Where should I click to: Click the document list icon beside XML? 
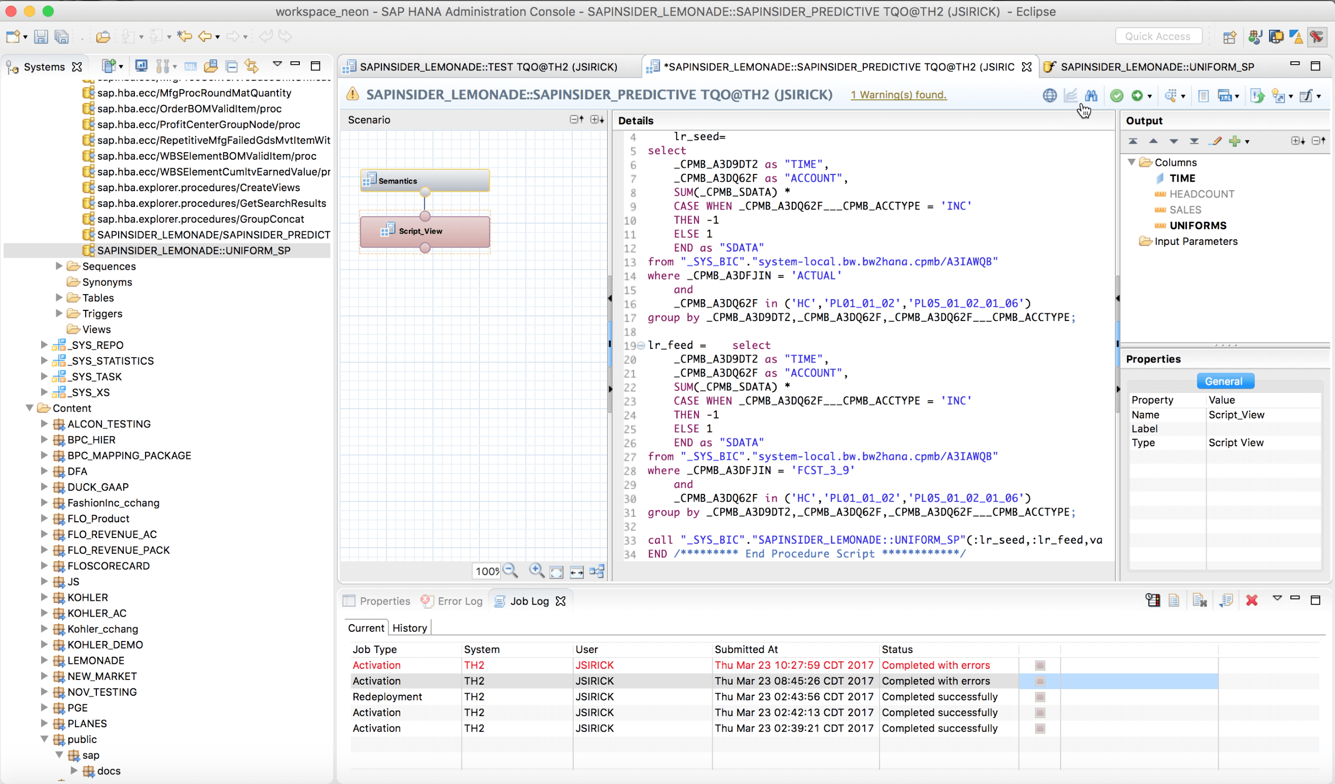point(1203,96)
